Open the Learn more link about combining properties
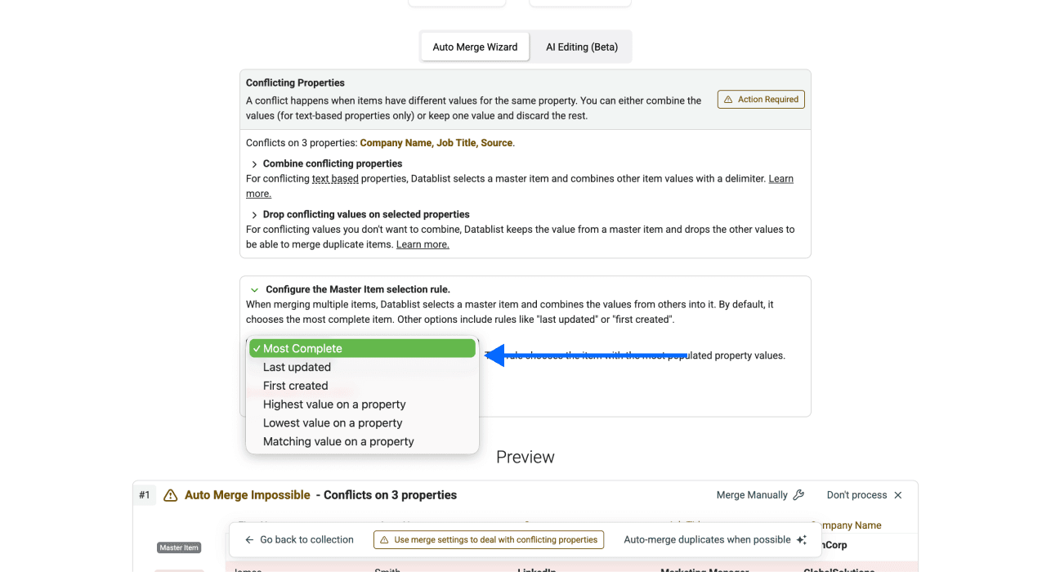 click(x=780, y=178)
